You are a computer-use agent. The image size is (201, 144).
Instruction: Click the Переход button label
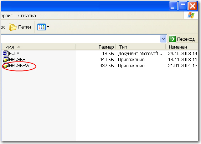pos(186,39)
